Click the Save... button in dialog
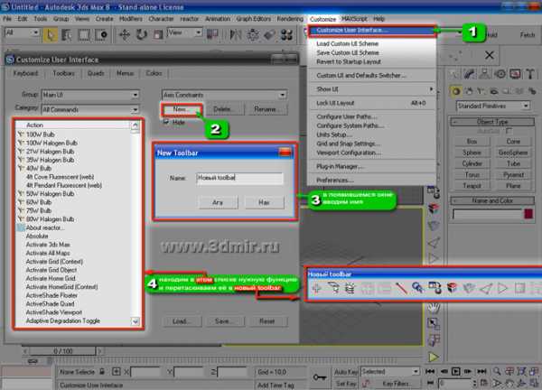Image resolution: width=542 pixels, height=390 pixels. 223,321
